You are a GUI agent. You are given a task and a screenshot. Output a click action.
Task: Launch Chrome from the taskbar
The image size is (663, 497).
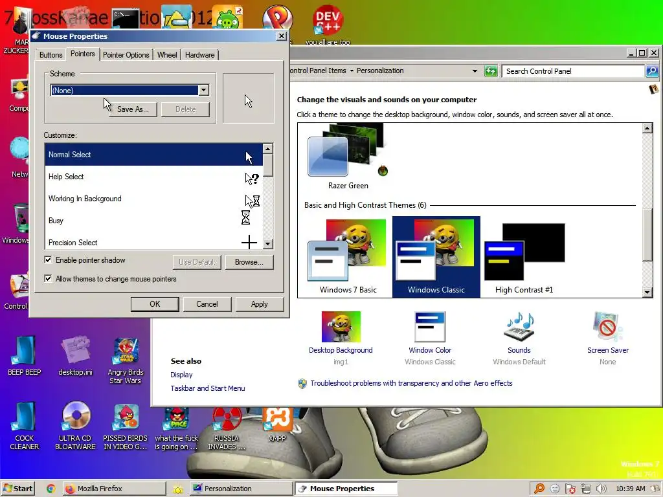(51, 489)
